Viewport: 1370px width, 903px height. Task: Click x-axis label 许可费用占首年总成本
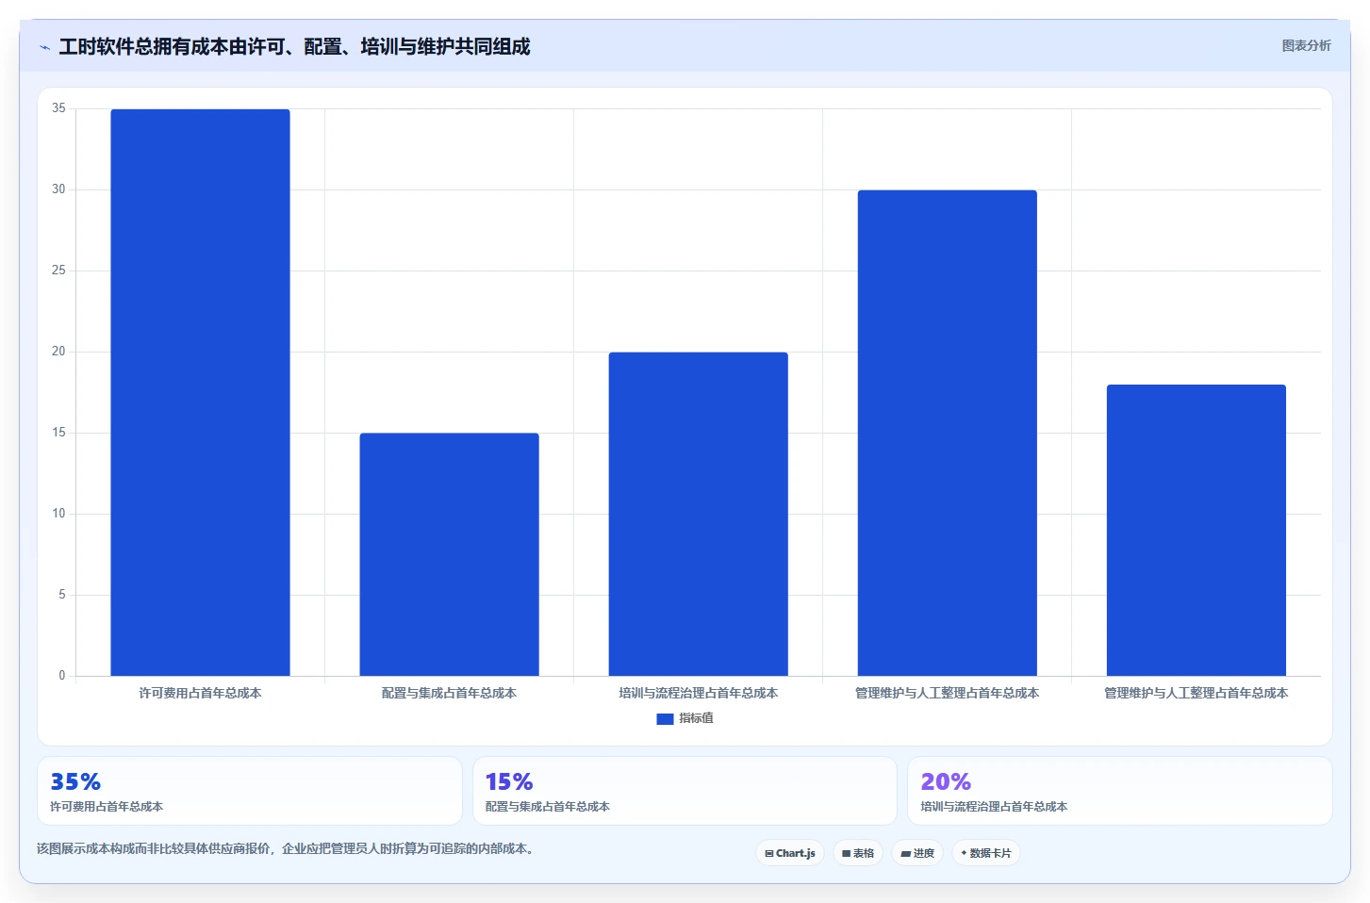pyautogui.click(x=200, y=693)
